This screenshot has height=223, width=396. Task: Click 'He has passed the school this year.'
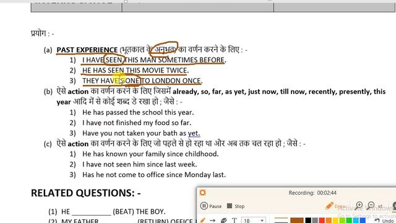coord(138,112)
